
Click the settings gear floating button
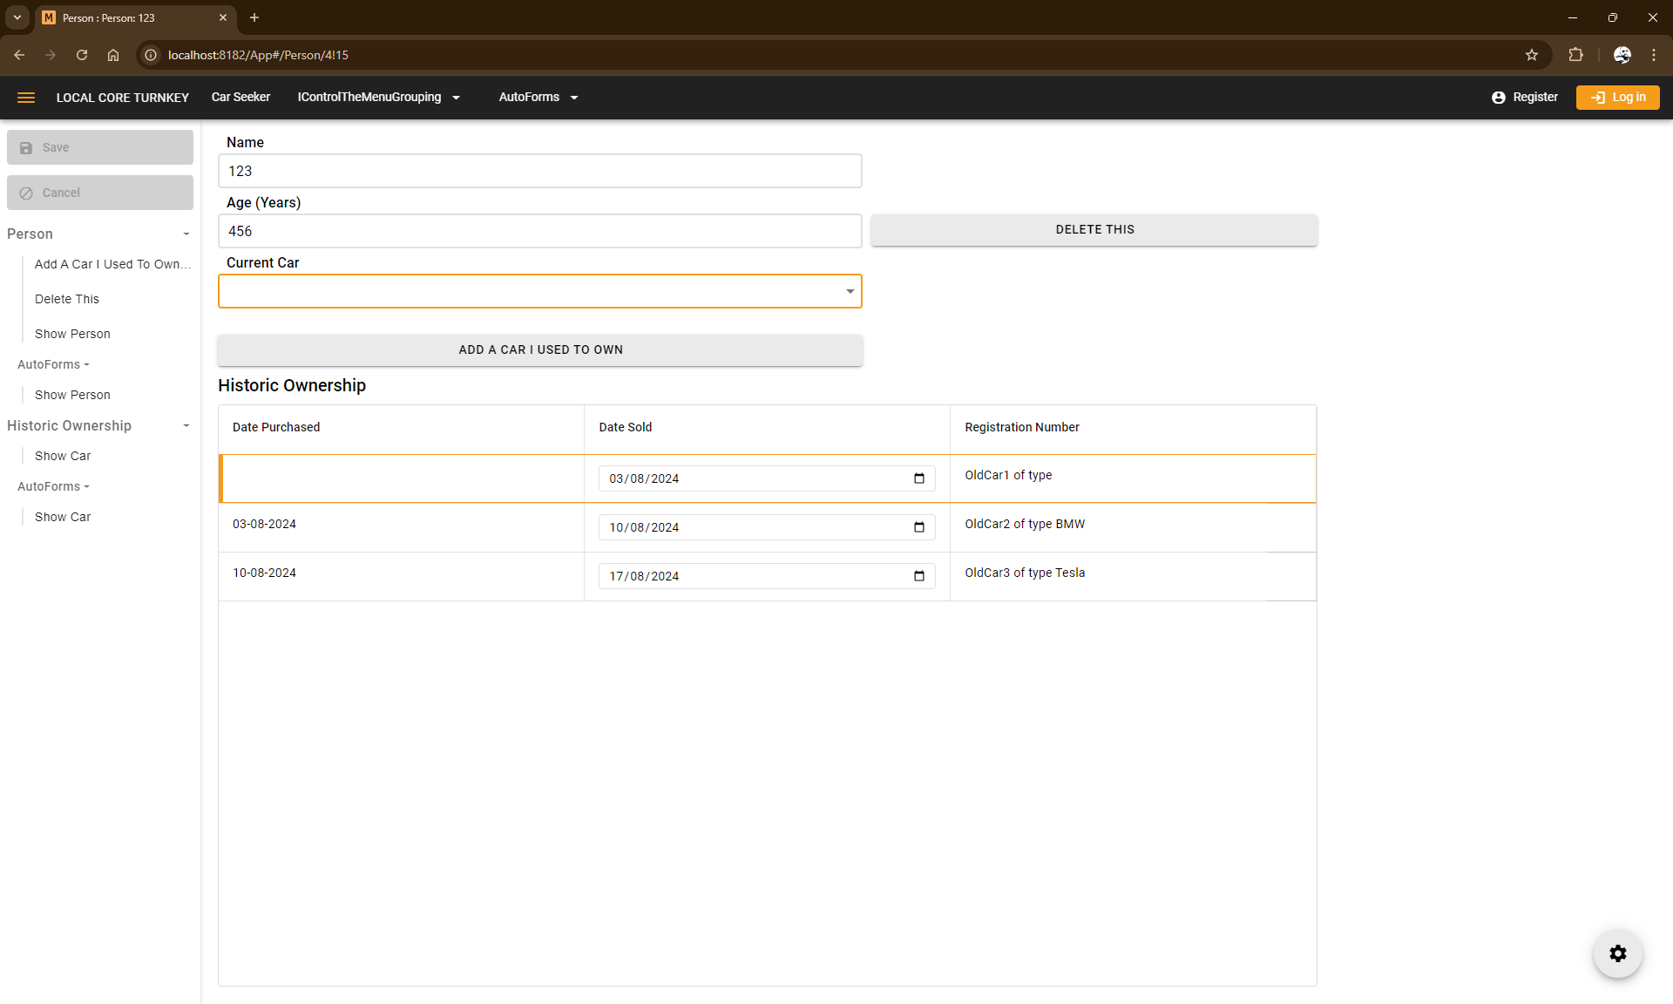pos(1617,953)
